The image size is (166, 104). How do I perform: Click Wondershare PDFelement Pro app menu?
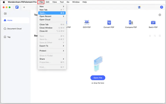(x=22, y=2)
